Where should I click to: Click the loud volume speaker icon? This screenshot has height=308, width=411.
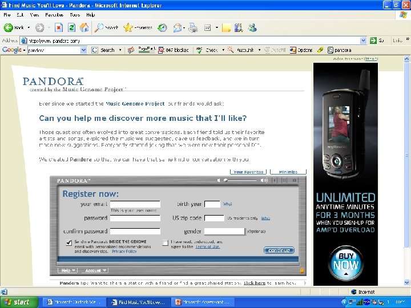point(264,180)
